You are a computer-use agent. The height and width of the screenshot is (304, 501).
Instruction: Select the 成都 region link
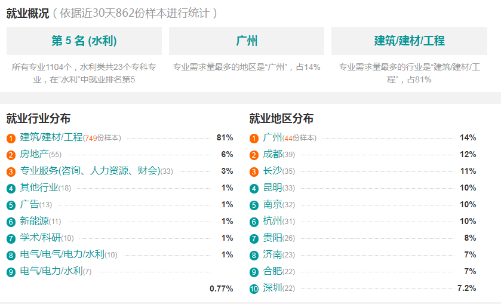[x=272, y=154]
